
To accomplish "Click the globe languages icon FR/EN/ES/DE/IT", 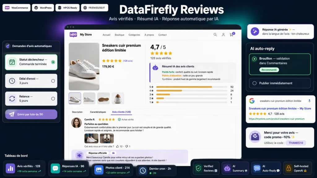I will 85,8.
